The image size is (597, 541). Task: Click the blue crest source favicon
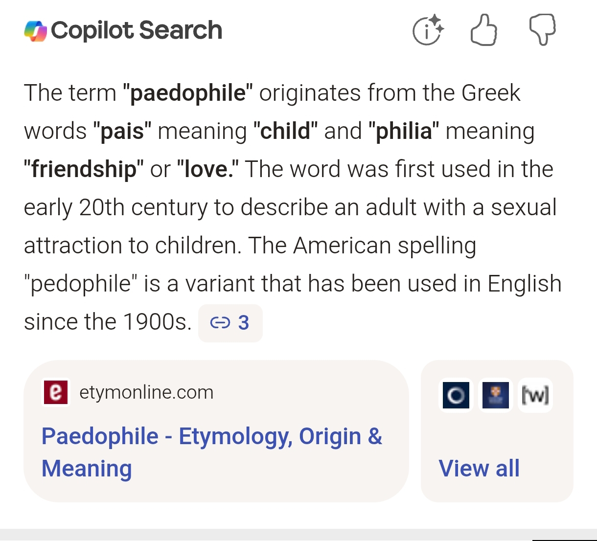(x=495, y=395)
